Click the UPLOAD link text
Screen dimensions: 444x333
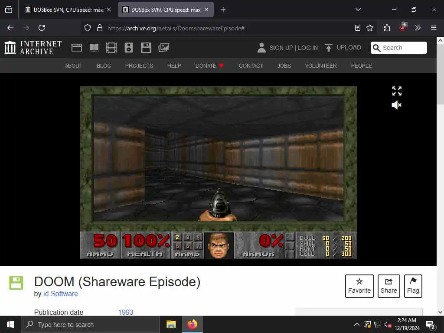pyautogui.click(x=349, y=47)
